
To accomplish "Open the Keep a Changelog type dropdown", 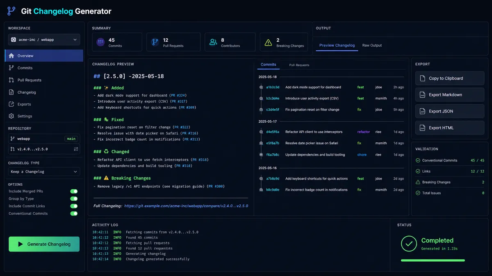I will (44, 172).
